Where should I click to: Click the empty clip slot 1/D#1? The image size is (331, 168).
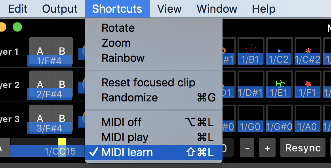click(x=251, y=84)
